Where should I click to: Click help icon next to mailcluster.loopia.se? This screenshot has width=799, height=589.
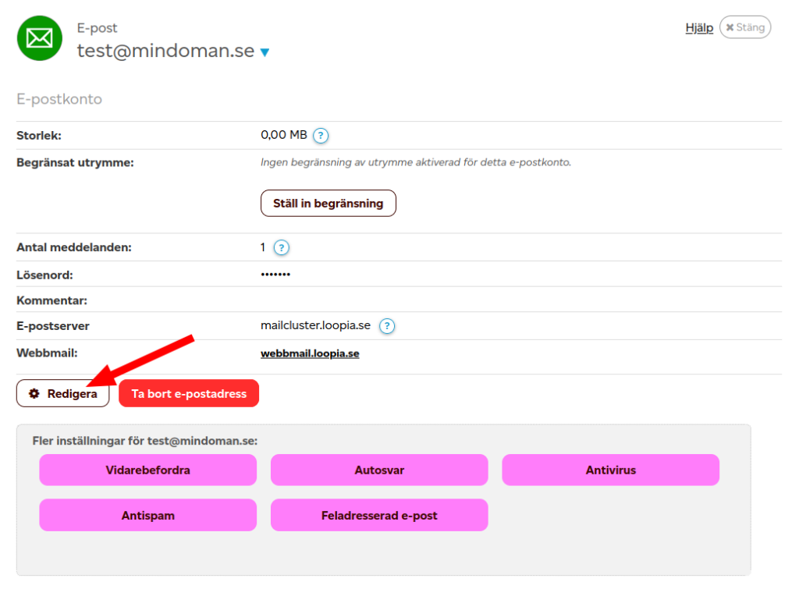(x=387, y=326)
